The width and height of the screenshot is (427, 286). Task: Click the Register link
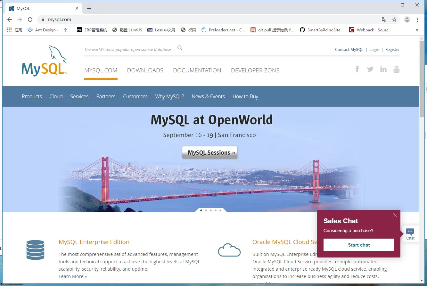[x=392, y=49]
